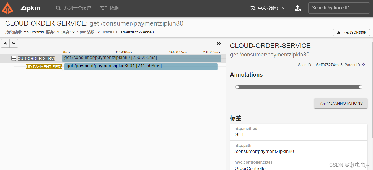Click the OrderController tag value
Screen dimensions: 373x170
[251, 168]
